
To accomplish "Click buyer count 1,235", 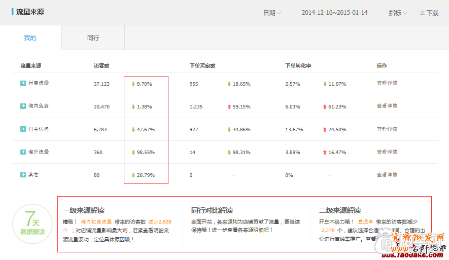I will [x=196, y=107].
